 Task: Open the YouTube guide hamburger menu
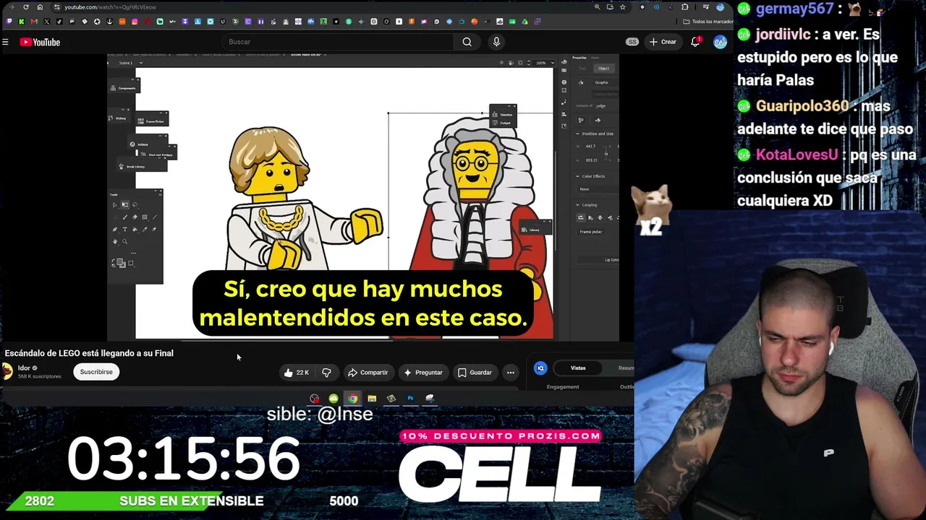[5, 42]
